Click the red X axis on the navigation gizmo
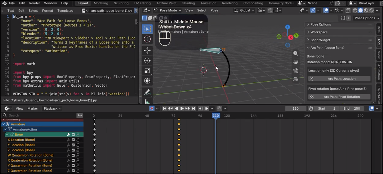Screen dimensions: 383x174 click(291, 37)
